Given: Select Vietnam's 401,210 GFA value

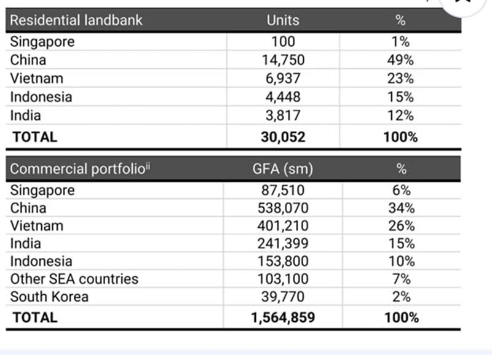Looking at the screenshot, I should point(283,225).
